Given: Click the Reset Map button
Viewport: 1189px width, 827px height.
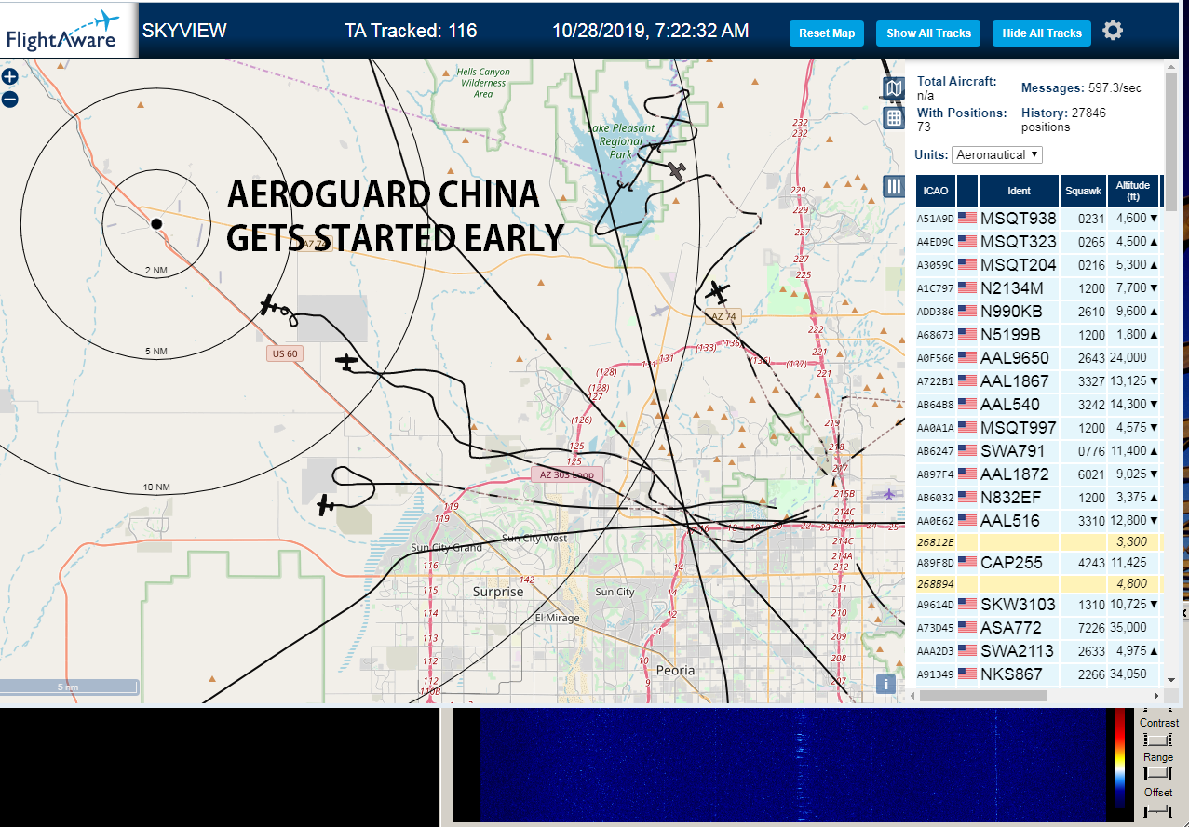Looking at the screenshot, I should [827, 33].
